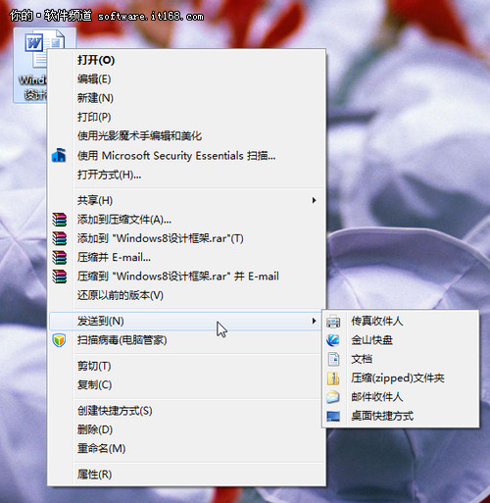Image resolution: width=490 pixels, height=503 pixels.
Task: Click the WinRAR icon beside 添加到 "Windows8设计框架.rar"(T)
Action: tap(59, 238)
